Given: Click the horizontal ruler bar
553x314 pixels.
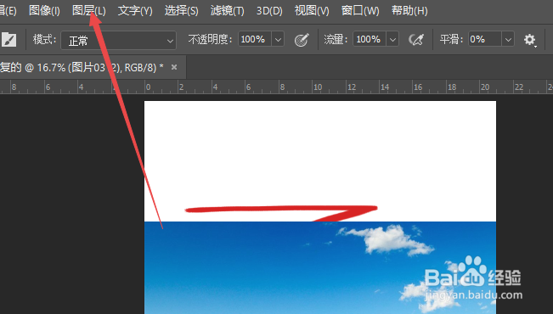Looking at the screenshot, I should [277, 87].
